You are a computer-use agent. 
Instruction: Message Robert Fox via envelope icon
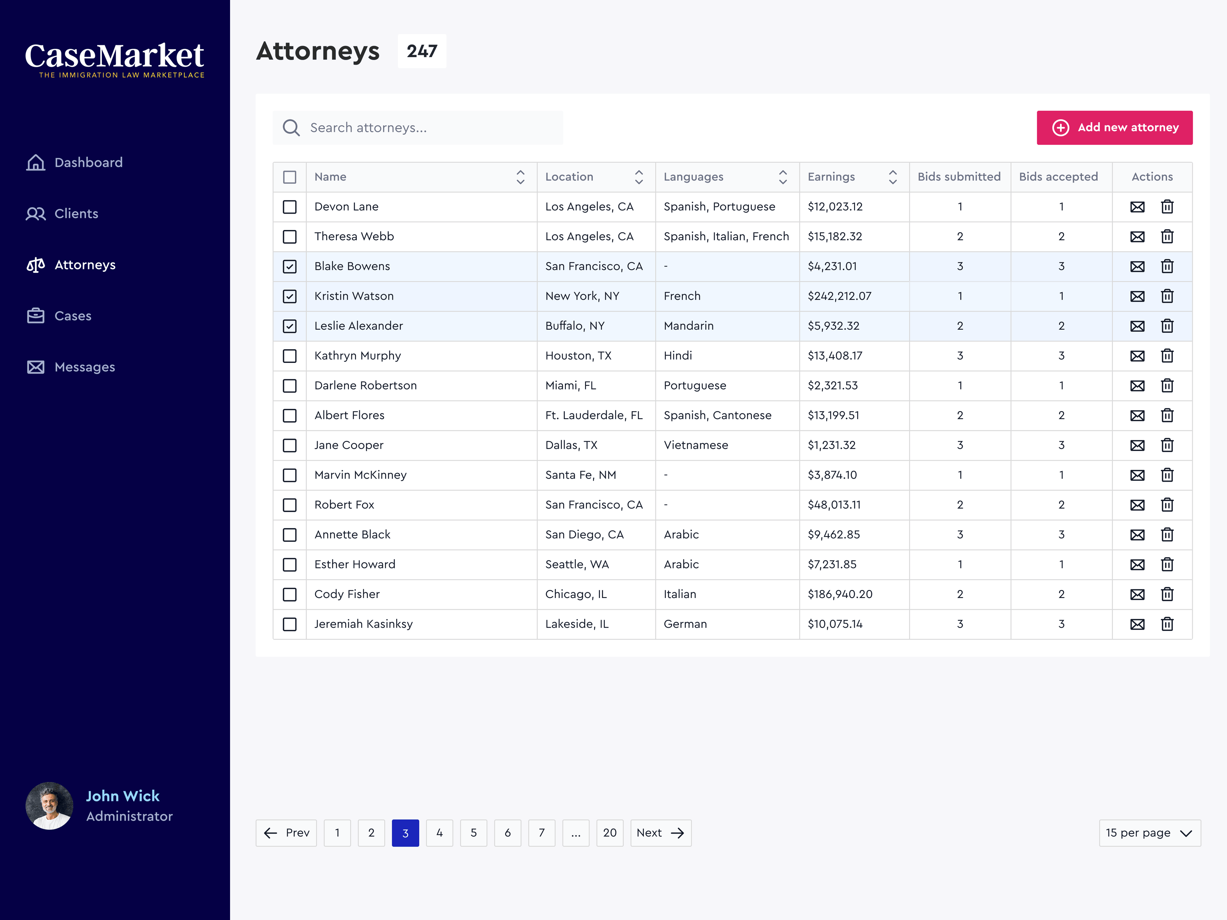[1137, 505]
